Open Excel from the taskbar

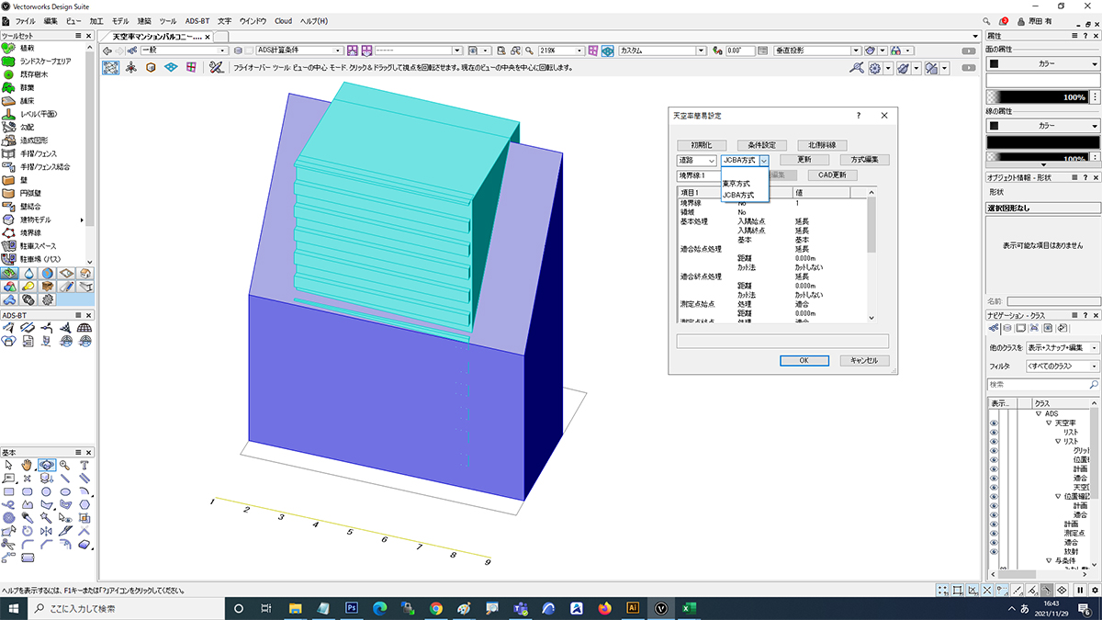(688, 608)
